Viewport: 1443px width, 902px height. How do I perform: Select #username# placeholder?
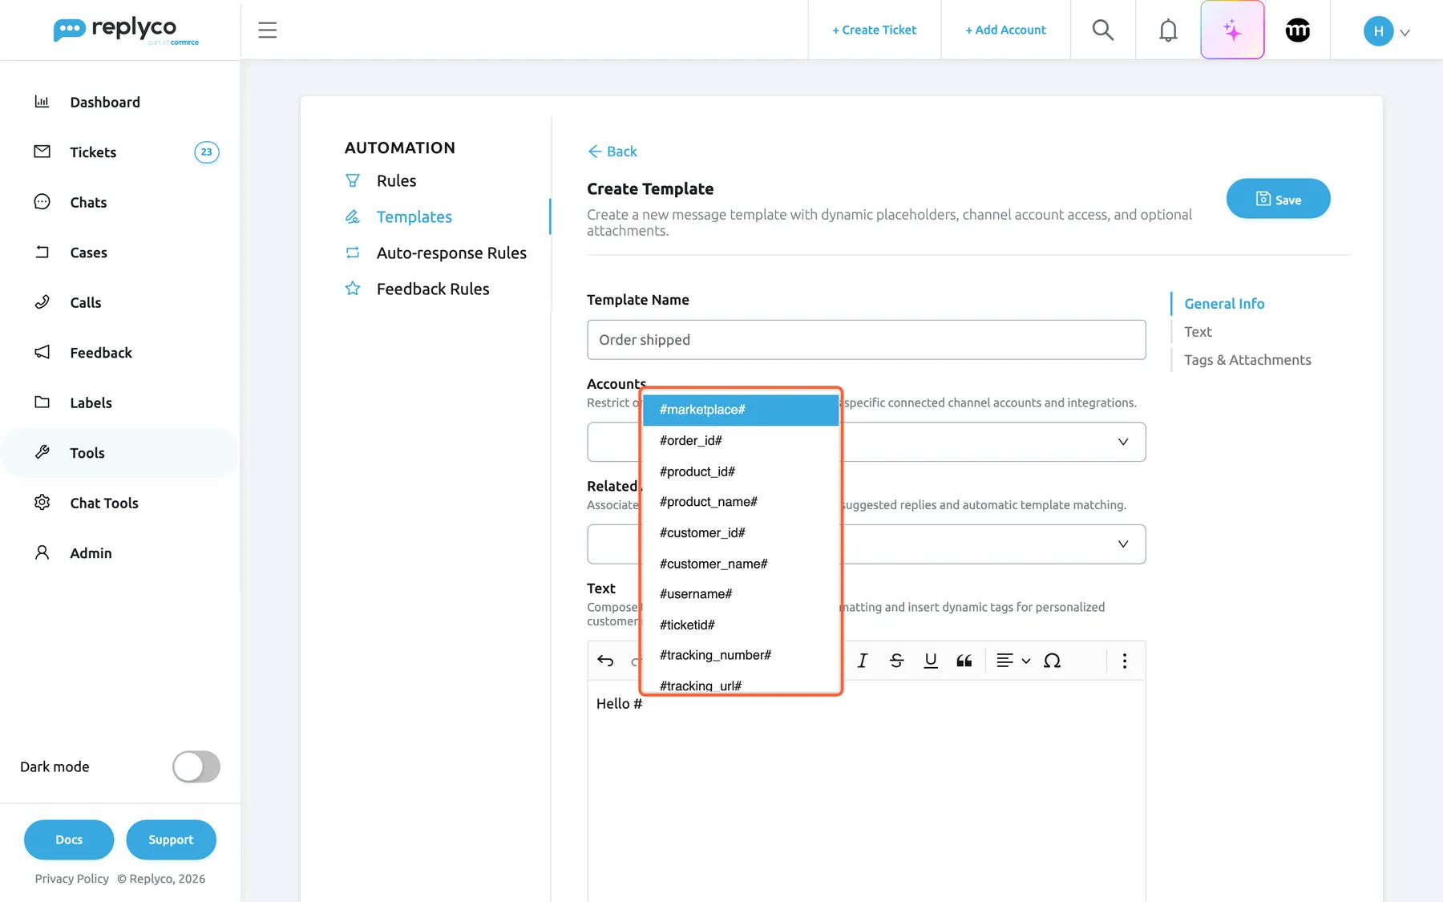[741, 594]
